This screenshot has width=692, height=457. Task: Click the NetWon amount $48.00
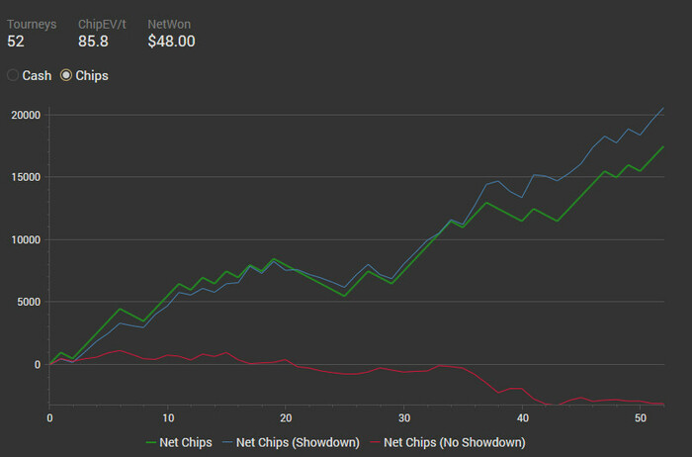point(171,42)
